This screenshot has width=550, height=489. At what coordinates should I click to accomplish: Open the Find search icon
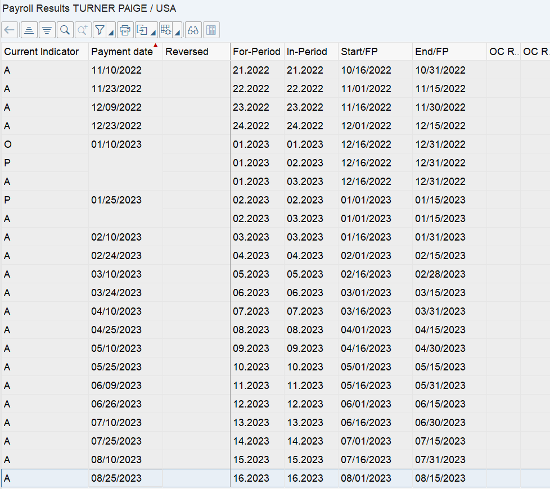pos(65,30)
